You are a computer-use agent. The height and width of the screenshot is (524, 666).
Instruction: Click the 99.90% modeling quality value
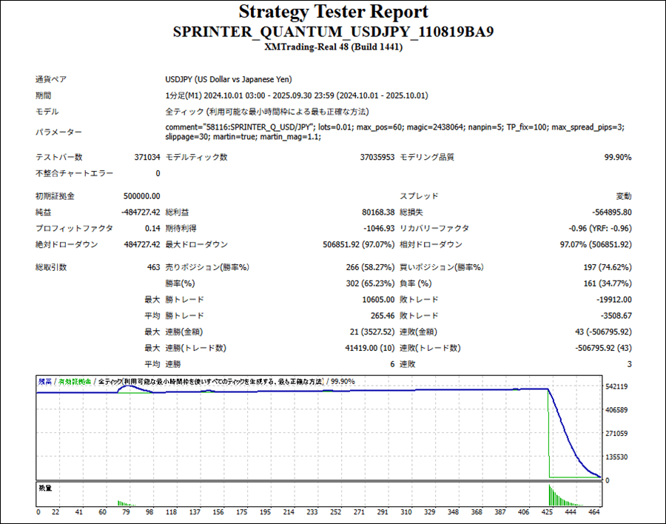(x=618, y=157)
